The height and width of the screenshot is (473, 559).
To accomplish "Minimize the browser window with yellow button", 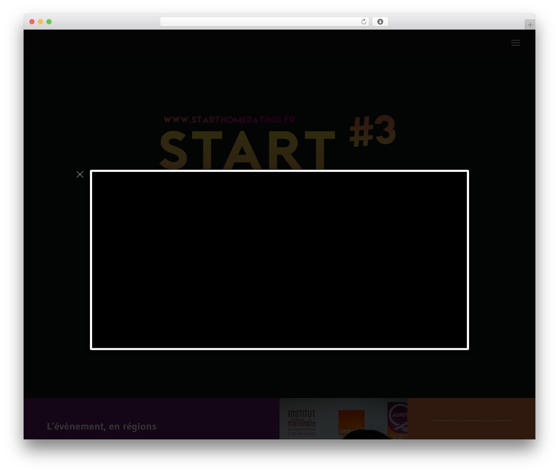I will [x=41, y=22].
